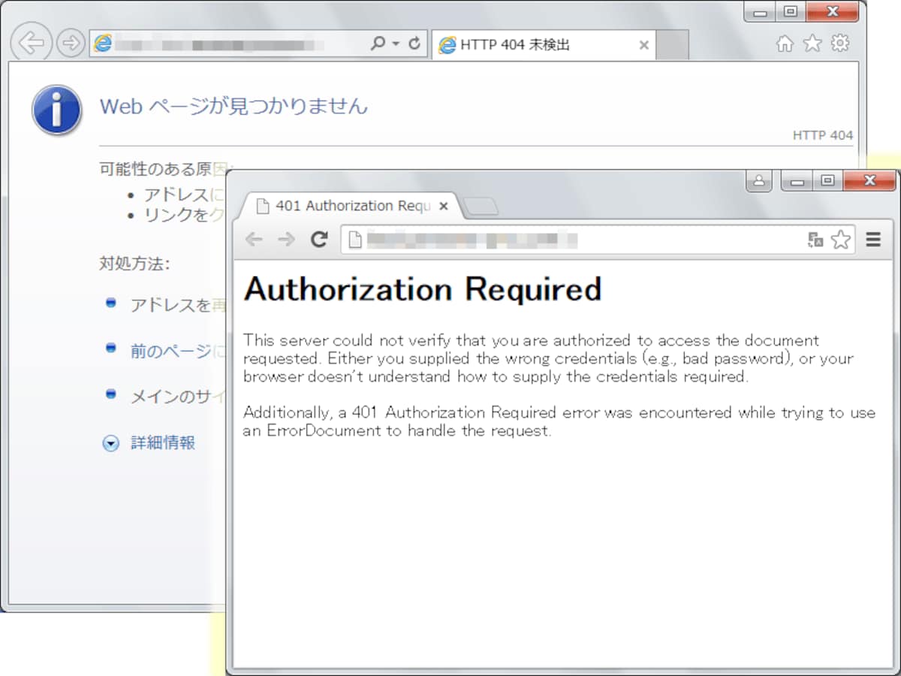This screenshot has height=676, width=901.
Task: Go back in the Chrome window
Action: click(x=254, y=240)
